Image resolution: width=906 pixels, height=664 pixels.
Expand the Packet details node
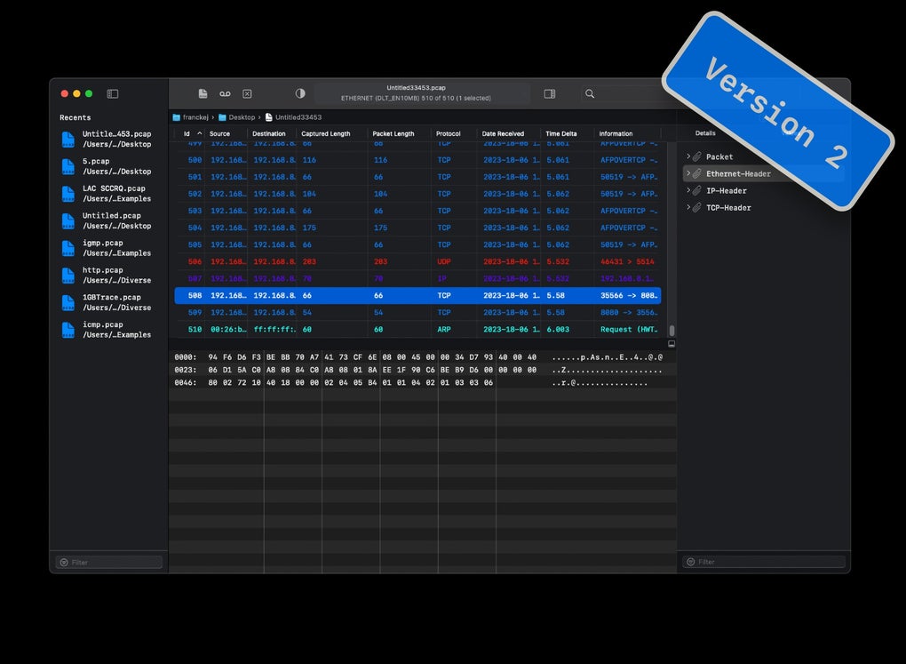coord(688,156)
